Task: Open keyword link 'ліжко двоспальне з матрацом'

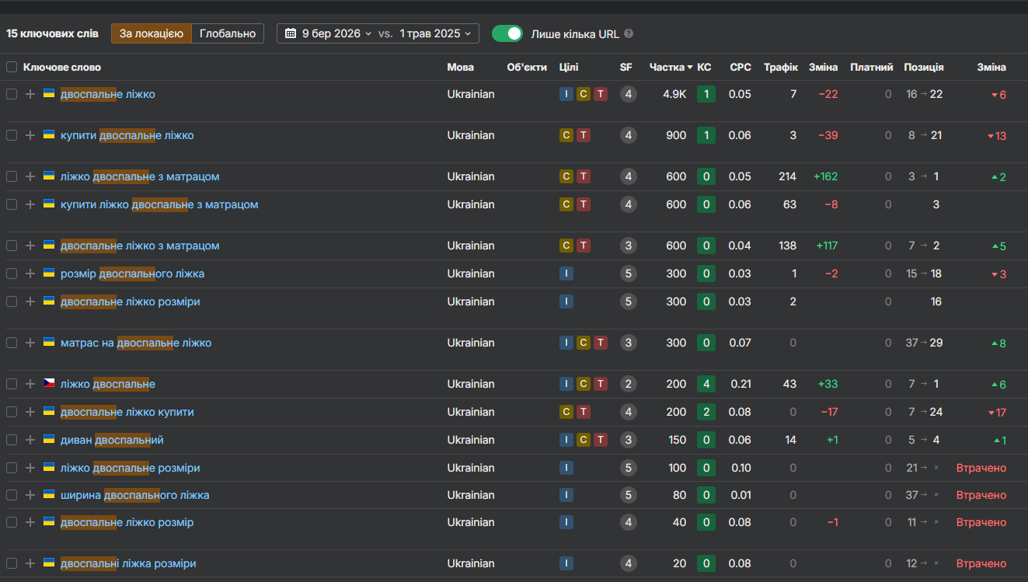Action: click(x=140, y=176)
